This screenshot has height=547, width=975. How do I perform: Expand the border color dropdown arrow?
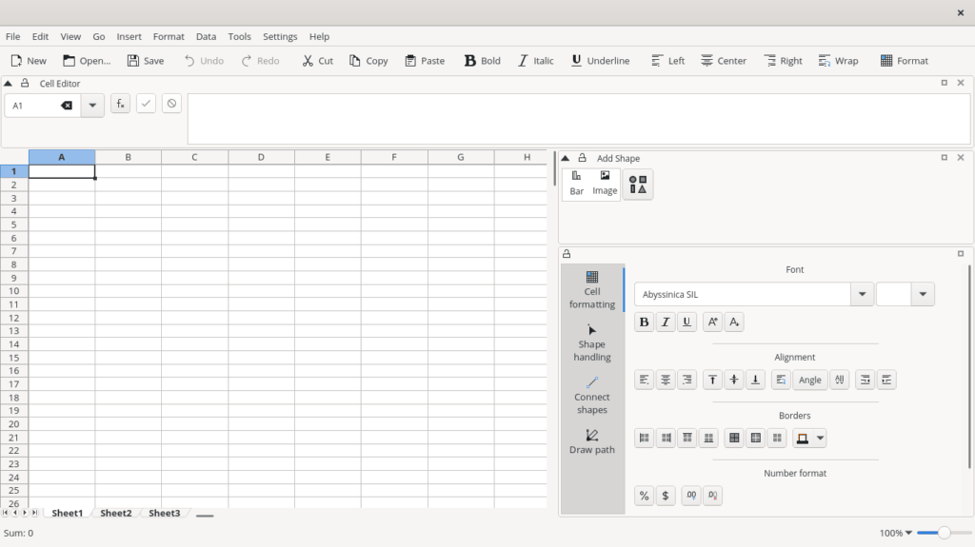(820, 439)
